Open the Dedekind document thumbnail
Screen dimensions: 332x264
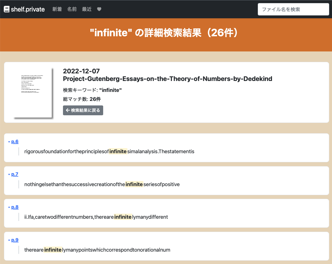[33, 92]
